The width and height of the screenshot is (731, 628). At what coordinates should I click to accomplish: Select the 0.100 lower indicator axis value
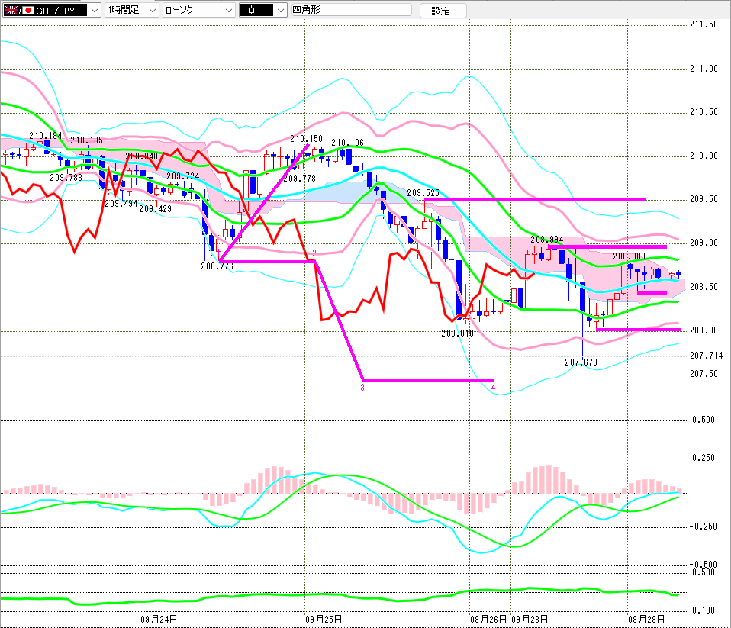click(x=704, y=610)
